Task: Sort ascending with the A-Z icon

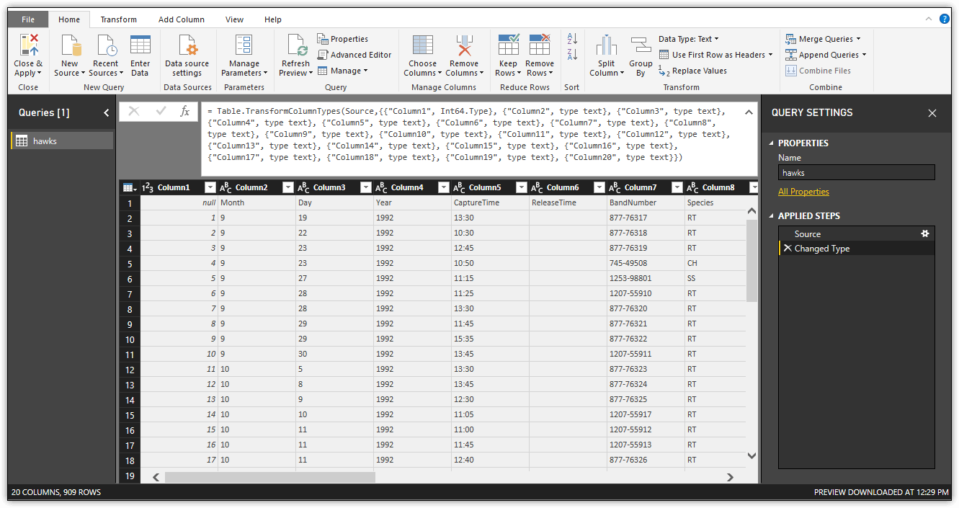Action: click(x=572, y=38)
